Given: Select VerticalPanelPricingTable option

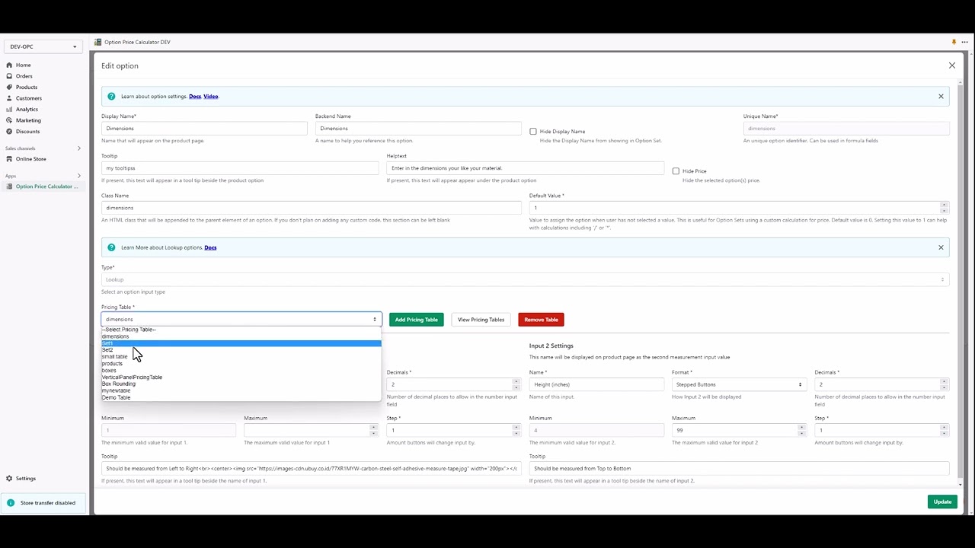Looking at the screenshot, I should (x=241, y=378).
